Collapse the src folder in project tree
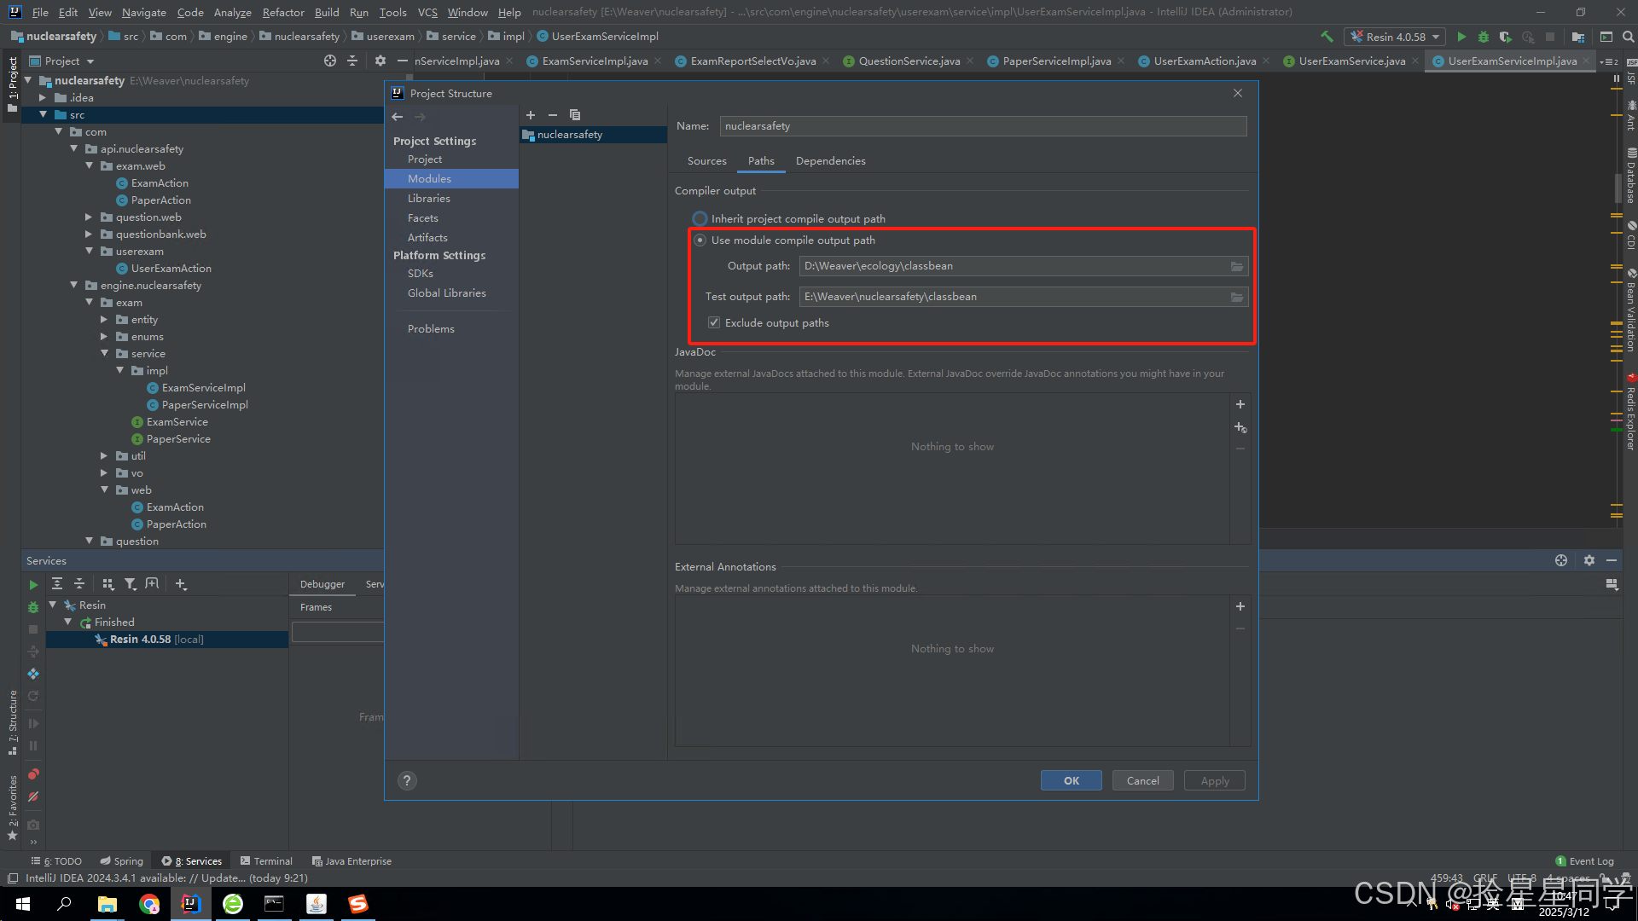The height and width of the screenshot is (921, 1638). (43, 115)
